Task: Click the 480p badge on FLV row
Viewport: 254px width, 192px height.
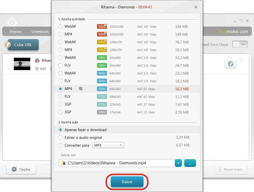Action: point(102,66)
